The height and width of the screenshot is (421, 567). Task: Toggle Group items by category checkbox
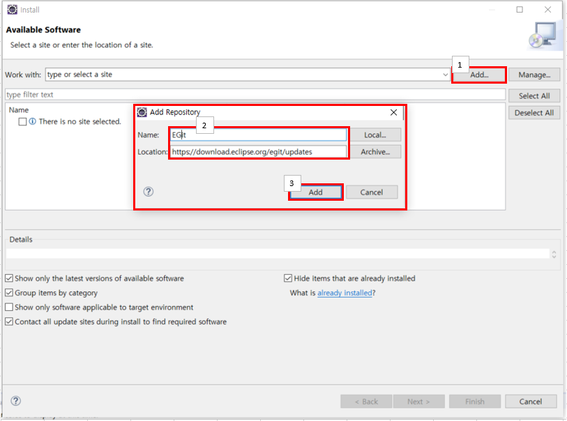coord(9,293)
